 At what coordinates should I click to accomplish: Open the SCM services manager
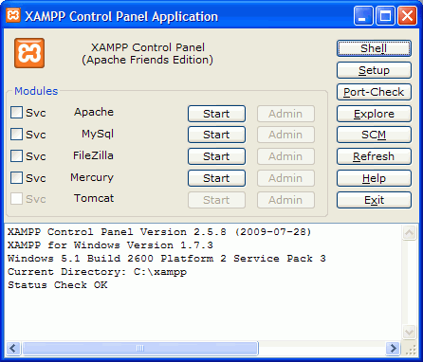(374, 135)
